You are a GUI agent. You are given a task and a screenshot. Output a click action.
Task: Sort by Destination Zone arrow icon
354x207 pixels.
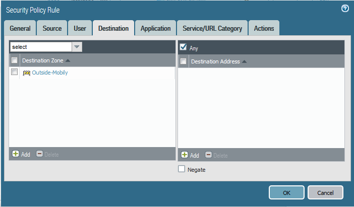point(68,60)
